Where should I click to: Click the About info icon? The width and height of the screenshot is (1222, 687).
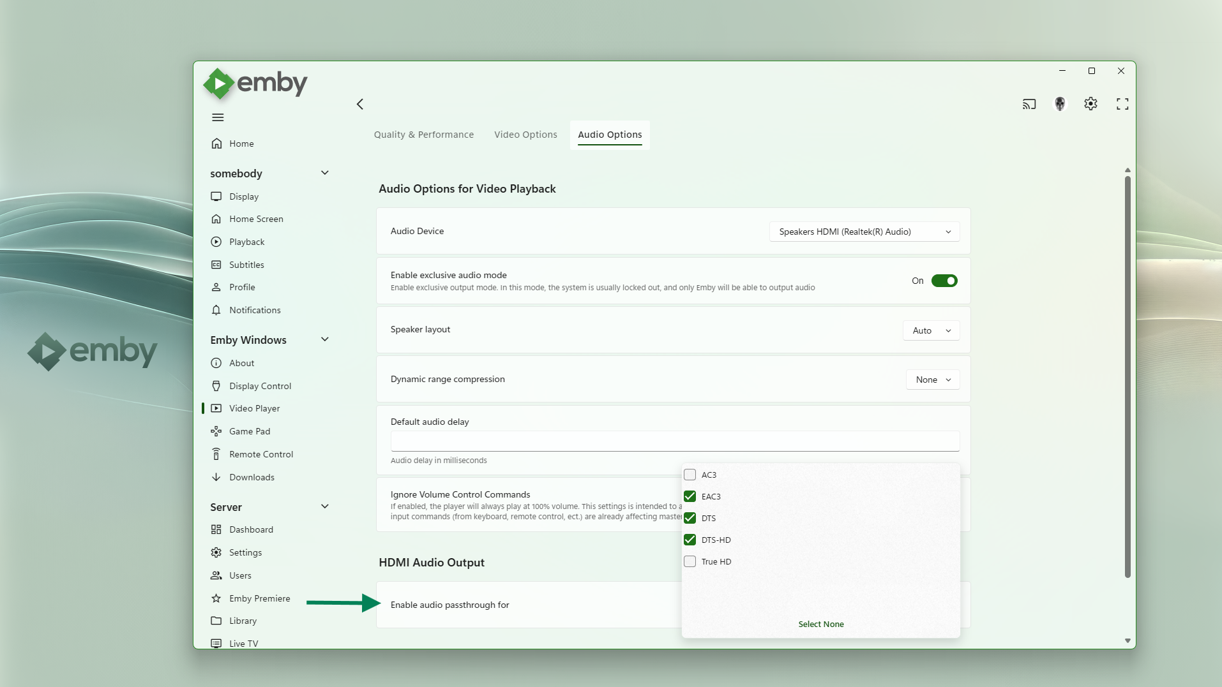coord(216,363)
